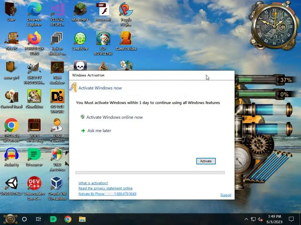This screenshot has width=301, height=225.
Task: Launch the Minecraft desktop icon
Action: (x=80, y=12)
